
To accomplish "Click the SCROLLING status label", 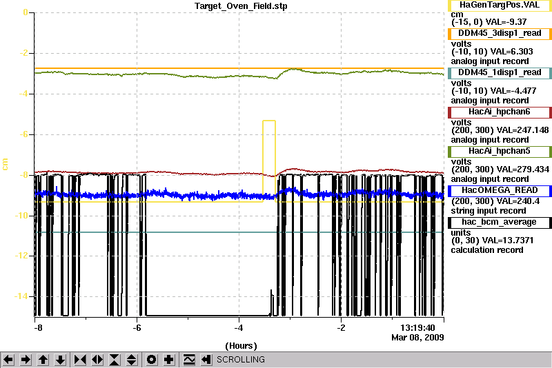I will (x=241, y=360).
